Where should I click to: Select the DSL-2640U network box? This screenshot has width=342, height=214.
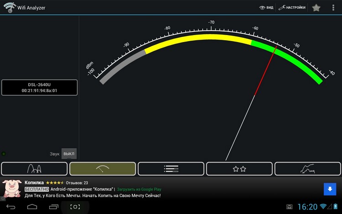(x=39, y=88)
